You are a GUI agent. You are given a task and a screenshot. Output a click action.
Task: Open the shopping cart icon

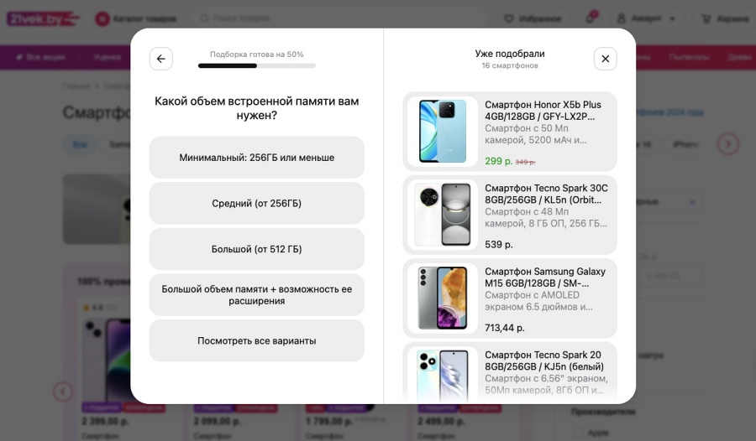click(x=706, y=18)
